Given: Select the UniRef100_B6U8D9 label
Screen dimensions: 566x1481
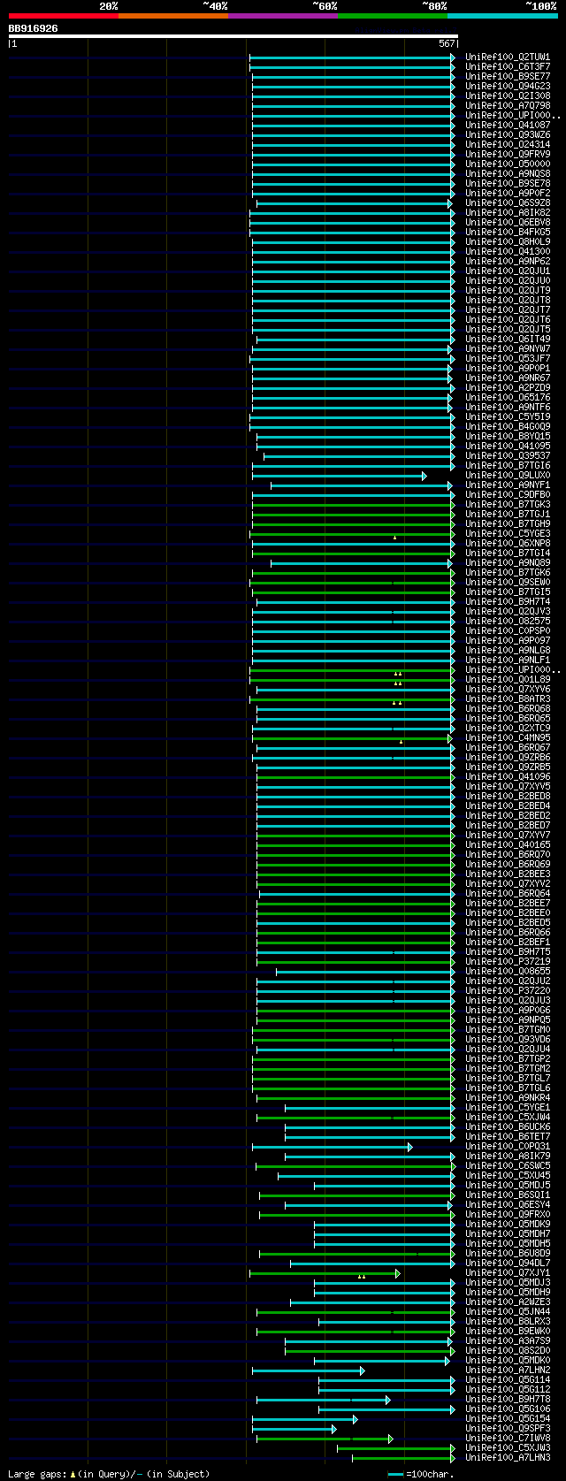Looking at the screenshot, I should pos(508,1253).
